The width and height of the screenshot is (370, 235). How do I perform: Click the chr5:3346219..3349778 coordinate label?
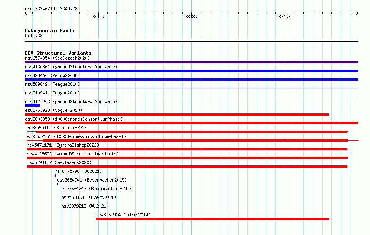pyautogui.click(x=51, y=9)
